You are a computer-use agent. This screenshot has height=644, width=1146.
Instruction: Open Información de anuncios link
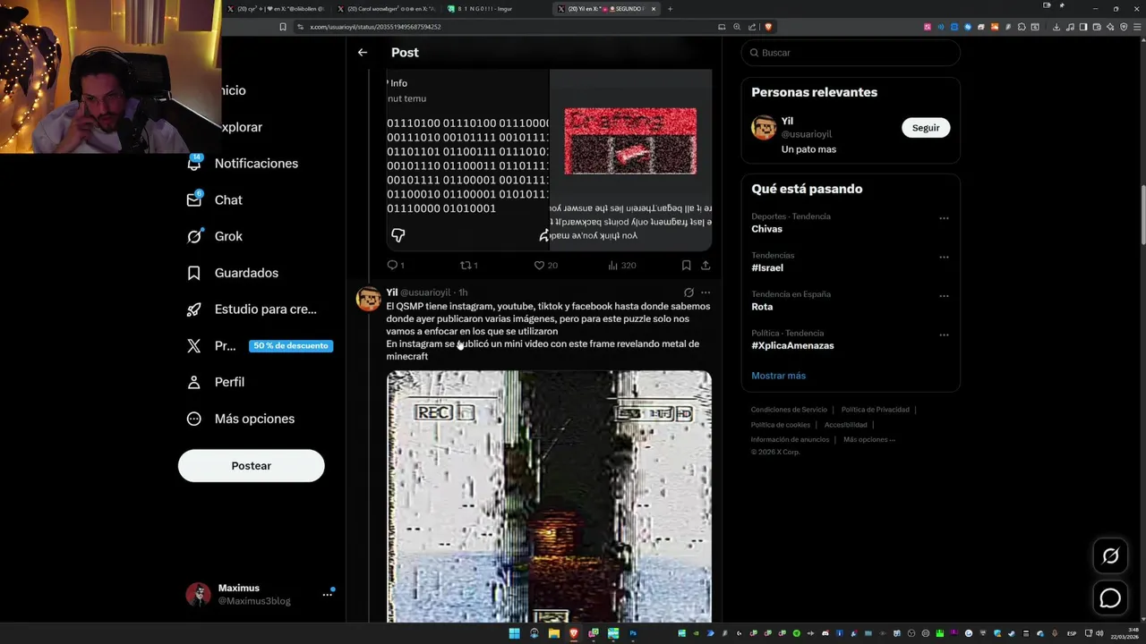tap(790, 439)
